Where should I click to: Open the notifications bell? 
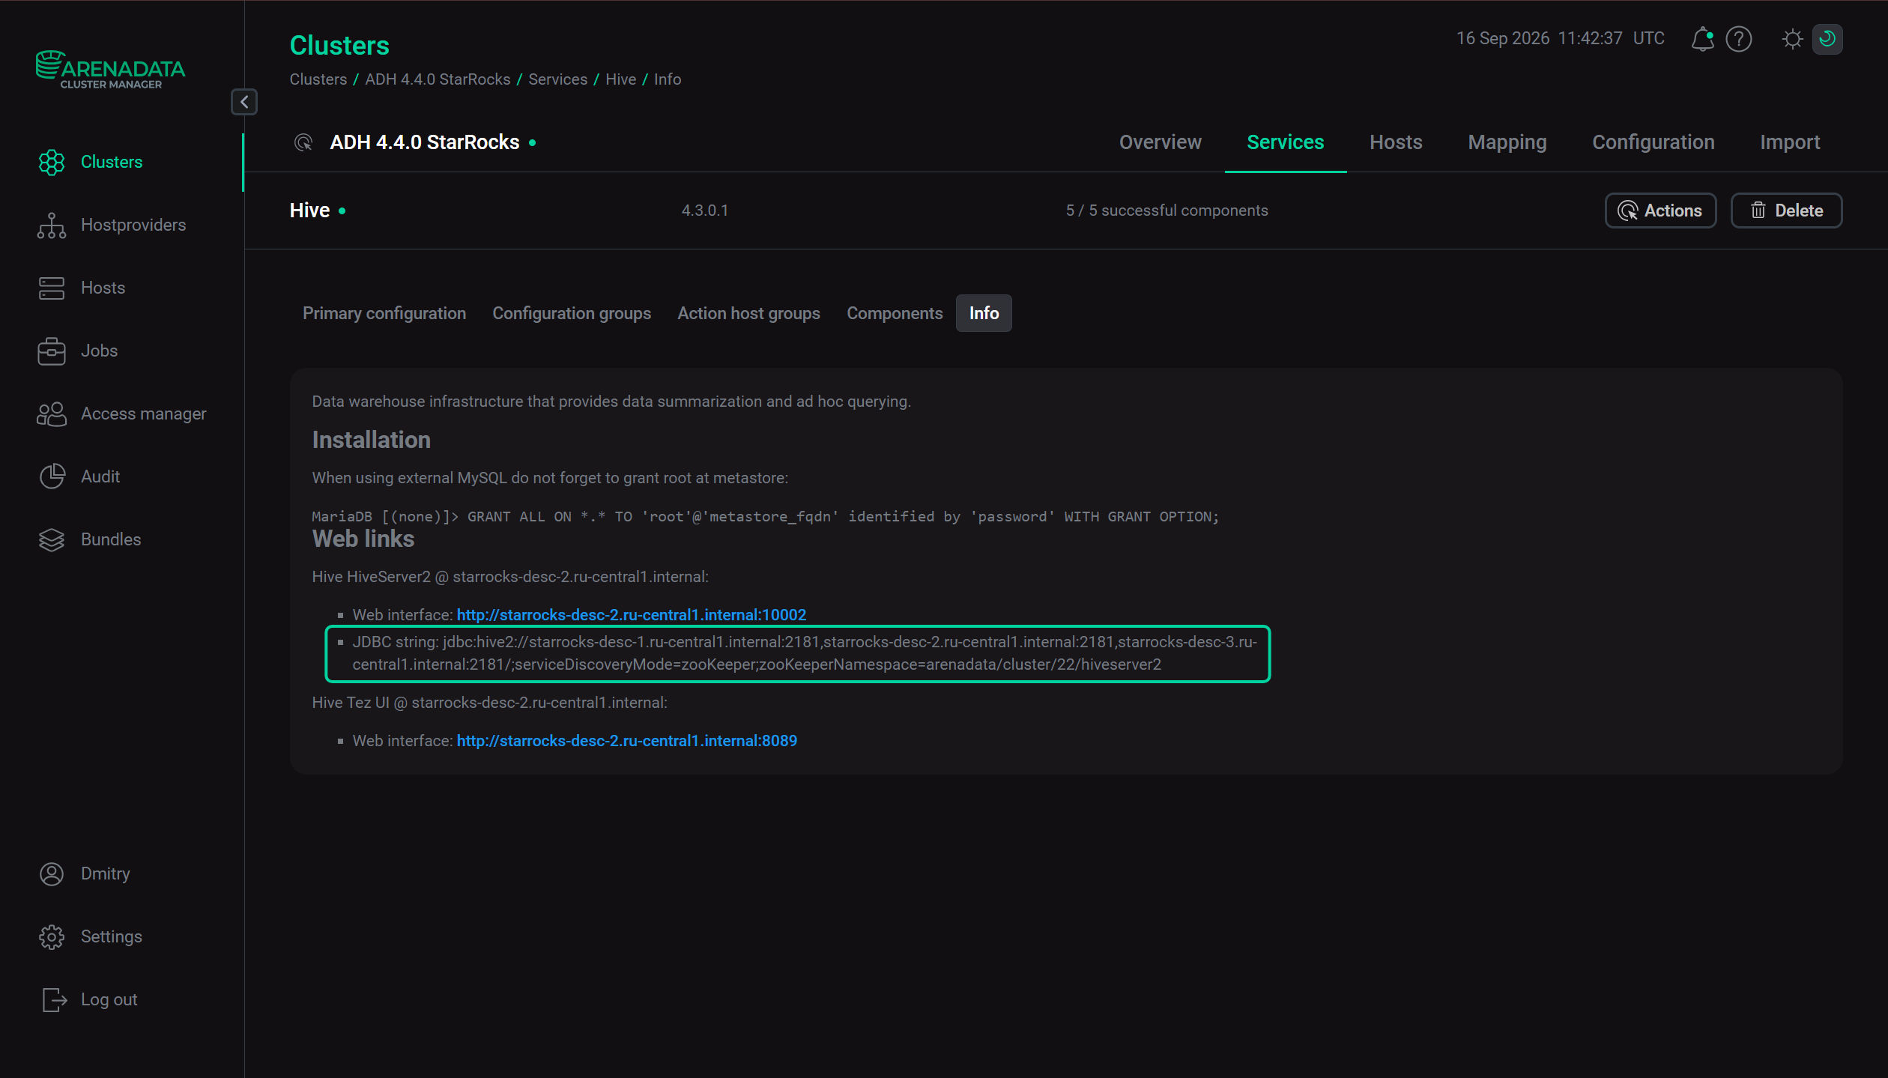click(x=1702, y=39)
